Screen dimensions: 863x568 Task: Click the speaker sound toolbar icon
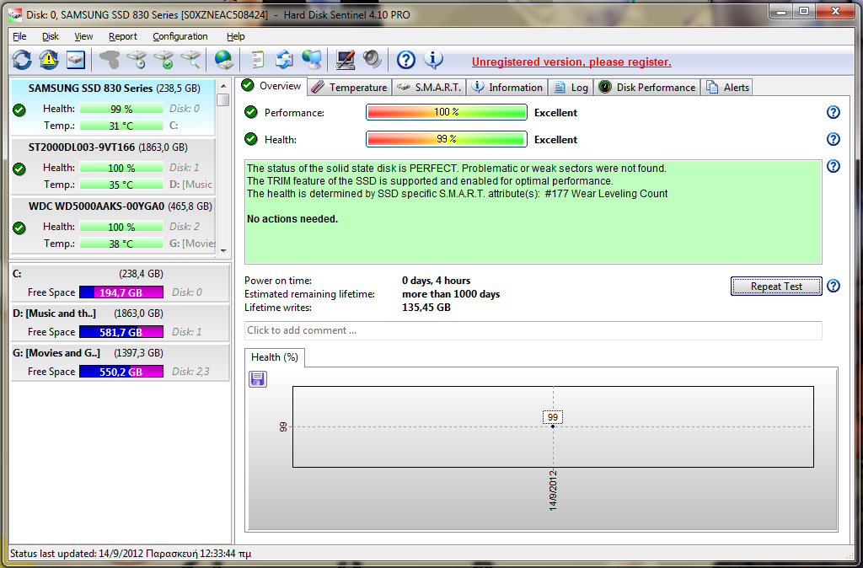[373, 60]
